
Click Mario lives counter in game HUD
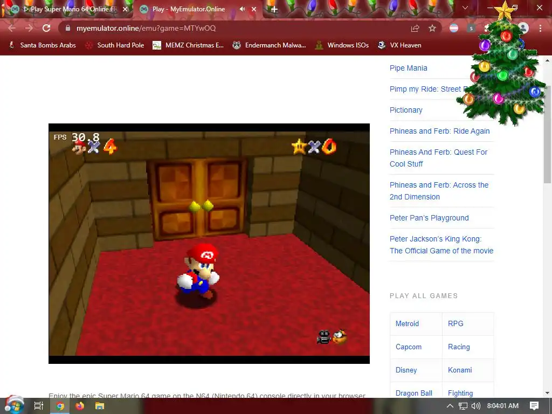94,147
